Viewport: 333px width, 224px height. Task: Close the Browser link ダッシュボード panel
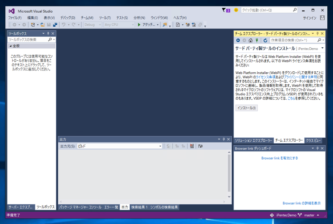[x=322, y=148]
